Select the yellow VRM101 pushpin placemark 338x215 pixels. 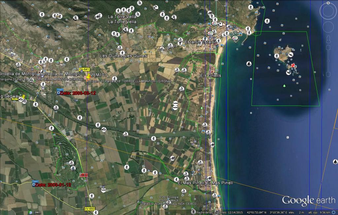[x=88, y=76]
